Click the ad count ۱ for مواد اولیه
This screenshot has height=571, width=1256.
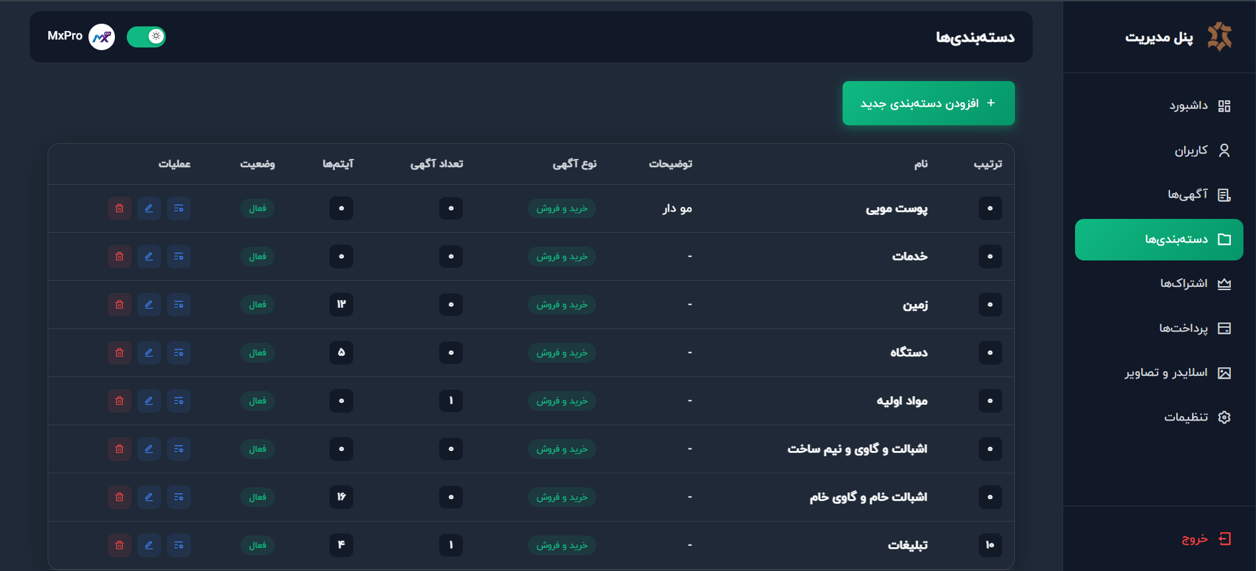[451, 401]
